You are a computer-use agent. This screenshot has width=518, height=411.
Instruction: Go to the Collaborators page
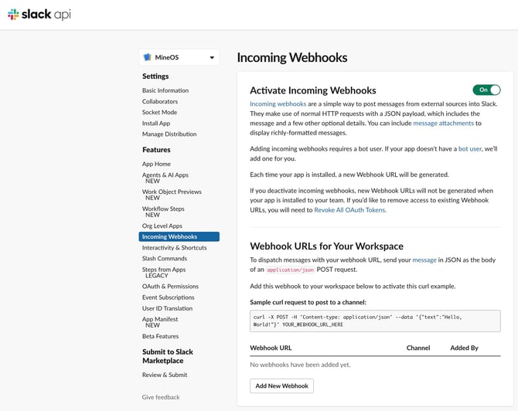tap(160, 101)
